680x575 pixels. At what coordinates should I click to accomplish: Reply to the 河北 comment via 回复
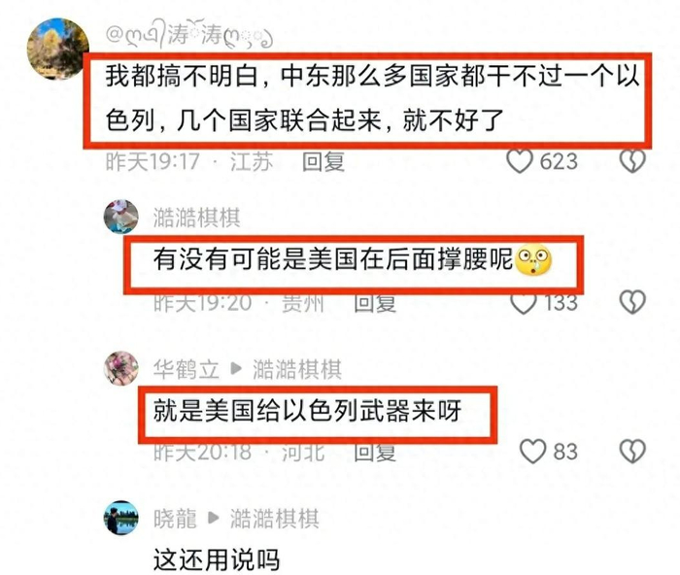(x=375, y=453)
